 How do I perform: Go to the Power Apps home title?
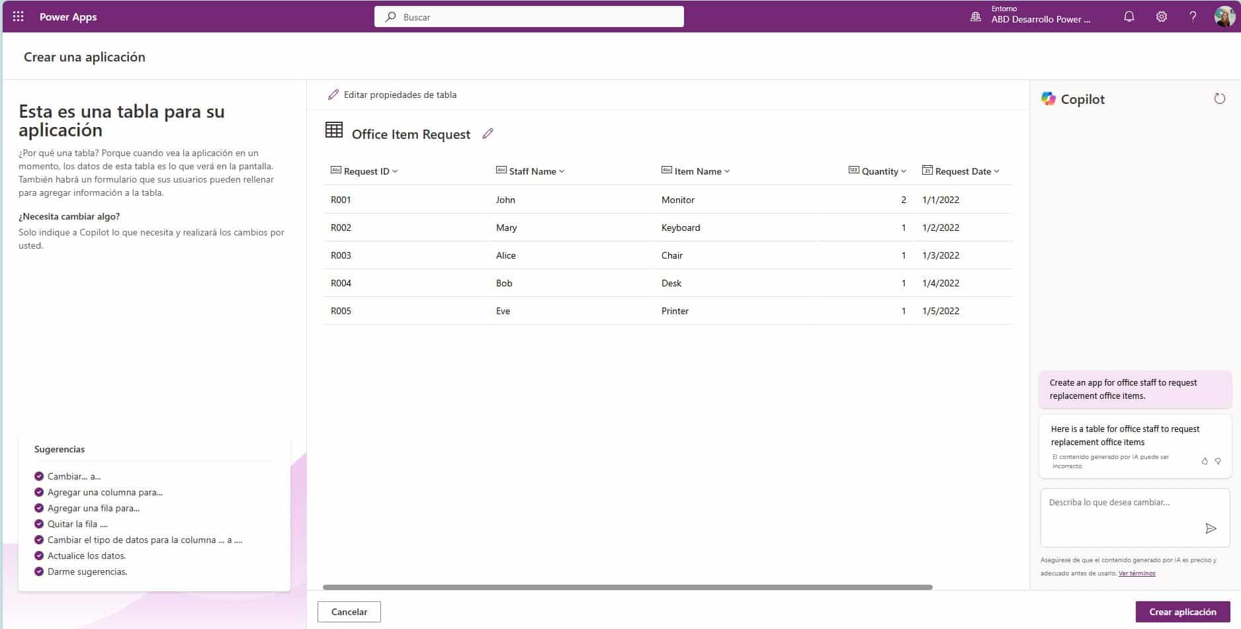68,17
